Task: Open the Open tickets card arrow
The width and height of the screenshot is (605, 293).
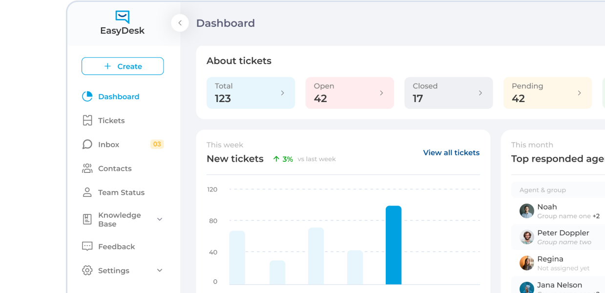Action: pos(381,93)
